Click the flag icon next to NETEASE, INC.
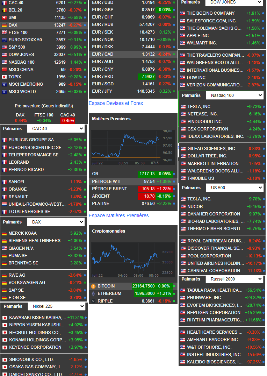Image resolution: width=267 pixels, height=376 pixels. click(x=183, y=114)
